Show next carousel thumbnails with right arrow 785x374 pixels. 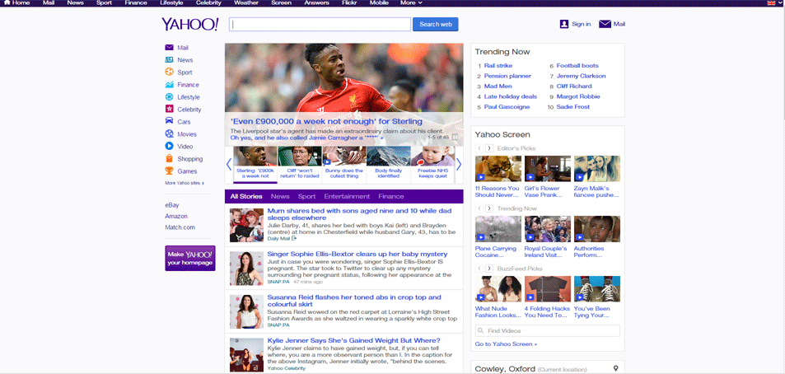pyautogui.click(x=459, y=164)
